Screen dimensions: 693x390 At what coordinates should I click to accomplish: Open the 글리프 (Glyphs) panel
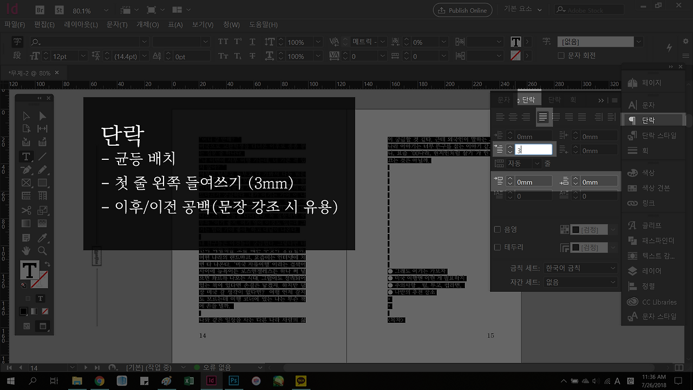tap(652, 225)
